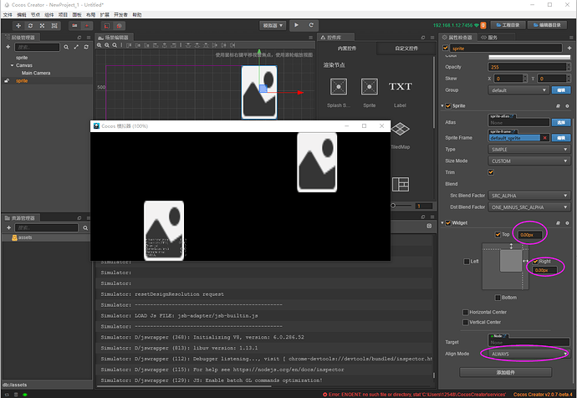Open the first menu bar item (文件)

(x=8, y=15)
